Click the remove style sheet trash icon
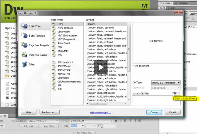 click(x=179, y=93)
